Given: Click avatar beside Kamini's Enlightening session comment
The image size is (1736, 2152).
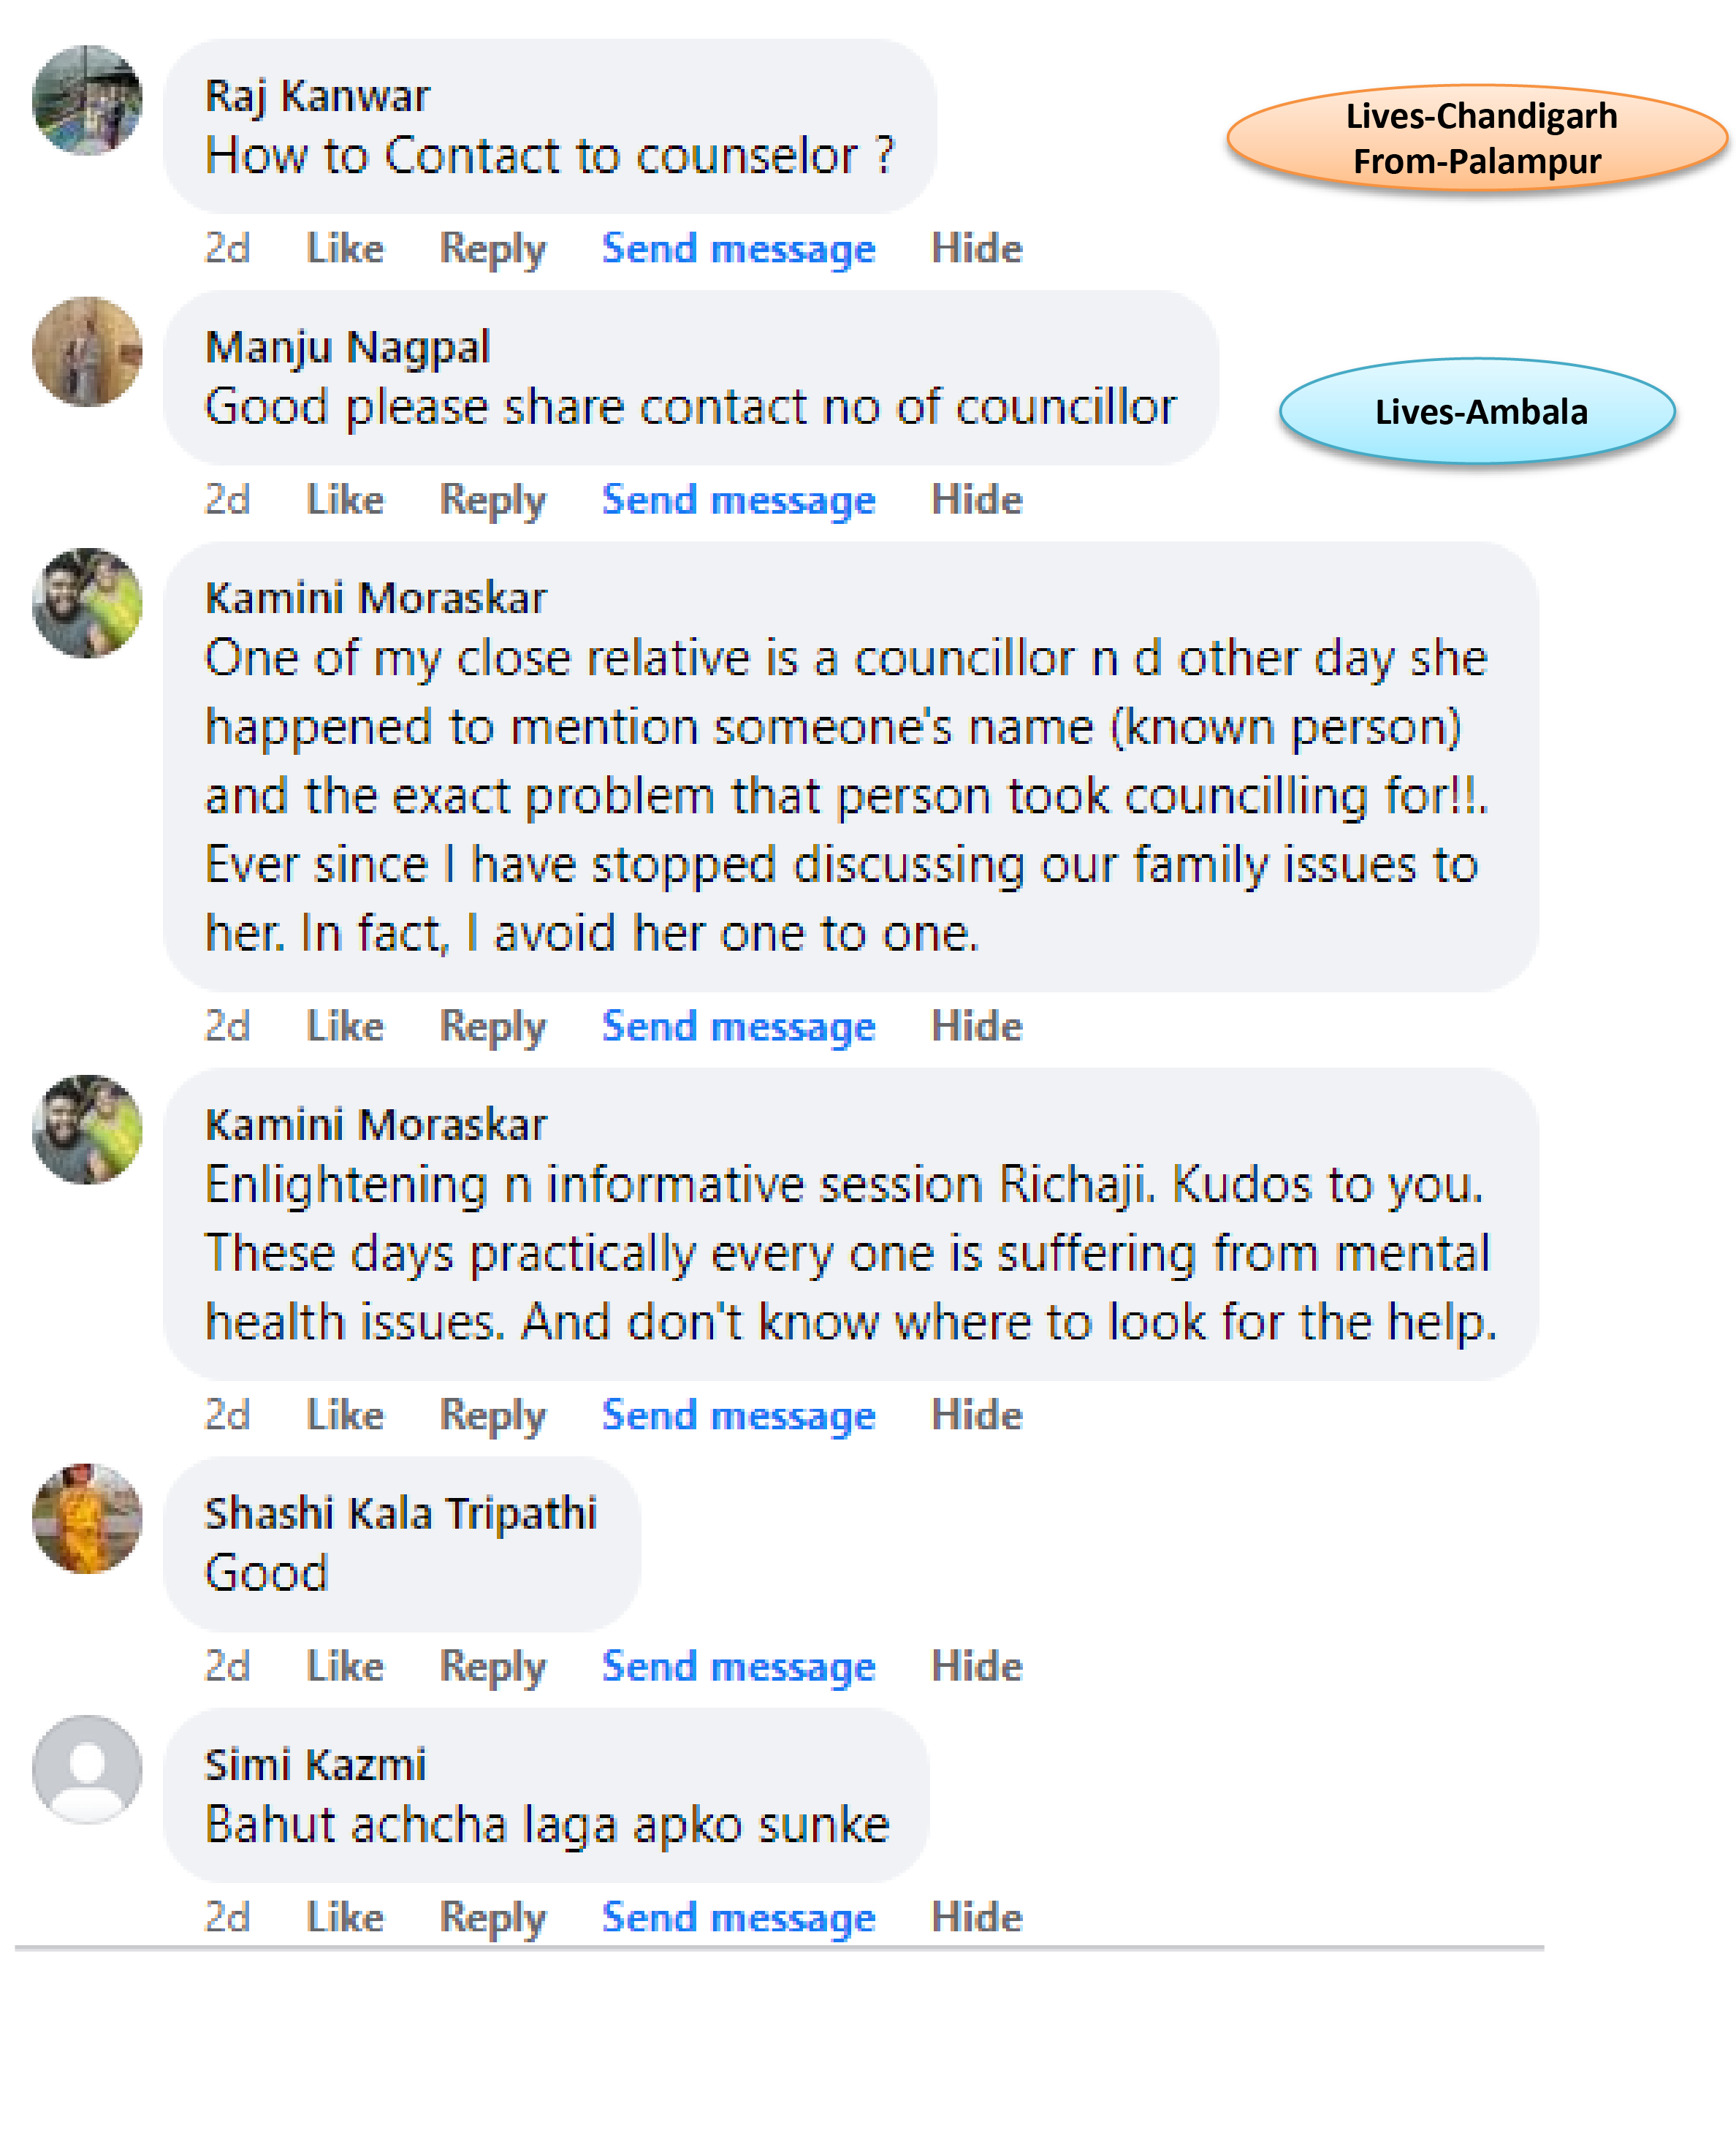Looking at the screenshot, I should click(x=87, y=1129).
